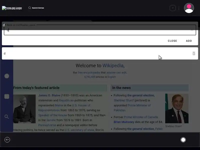Click the ADD button
The width and height of the screenshot is (200, 150).
click(189, 41)
